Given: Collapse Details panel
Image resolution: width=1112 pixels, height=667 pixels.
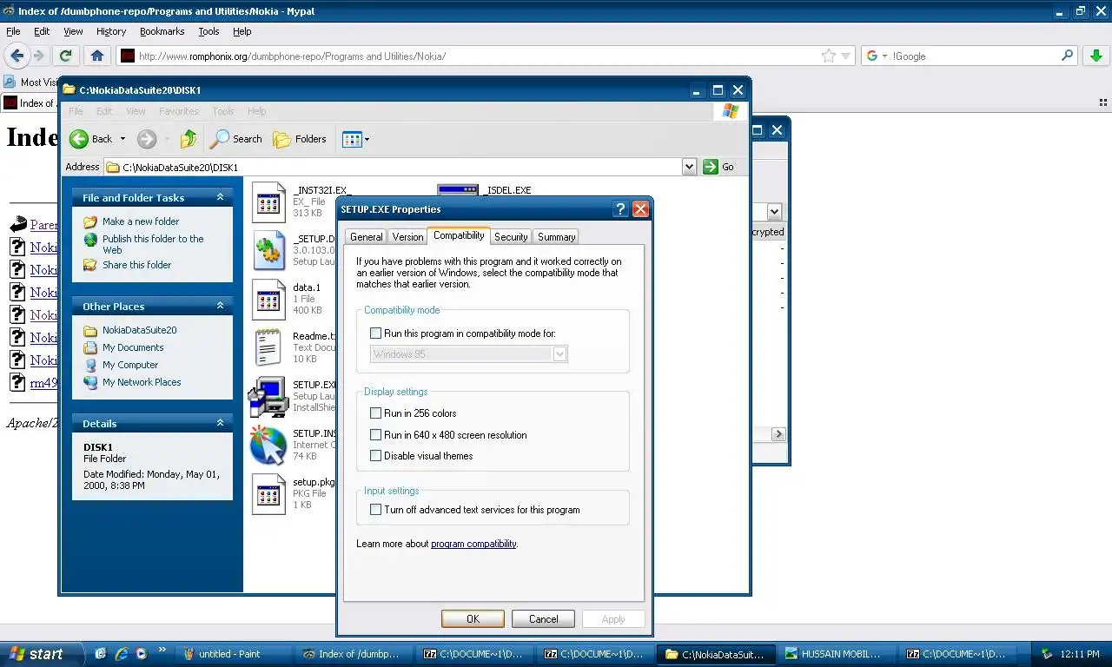Looking at the screenshot, I should pos(220,423).
